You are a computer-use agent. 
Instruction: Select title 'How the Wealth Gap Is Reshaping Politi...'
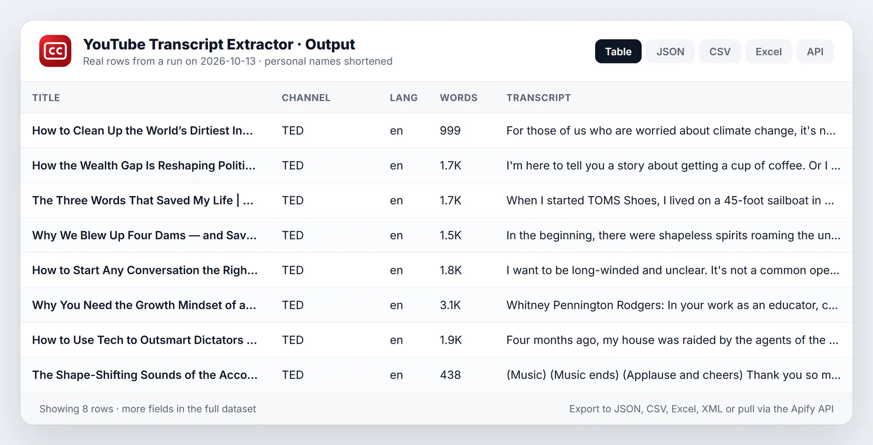[144, 165]
